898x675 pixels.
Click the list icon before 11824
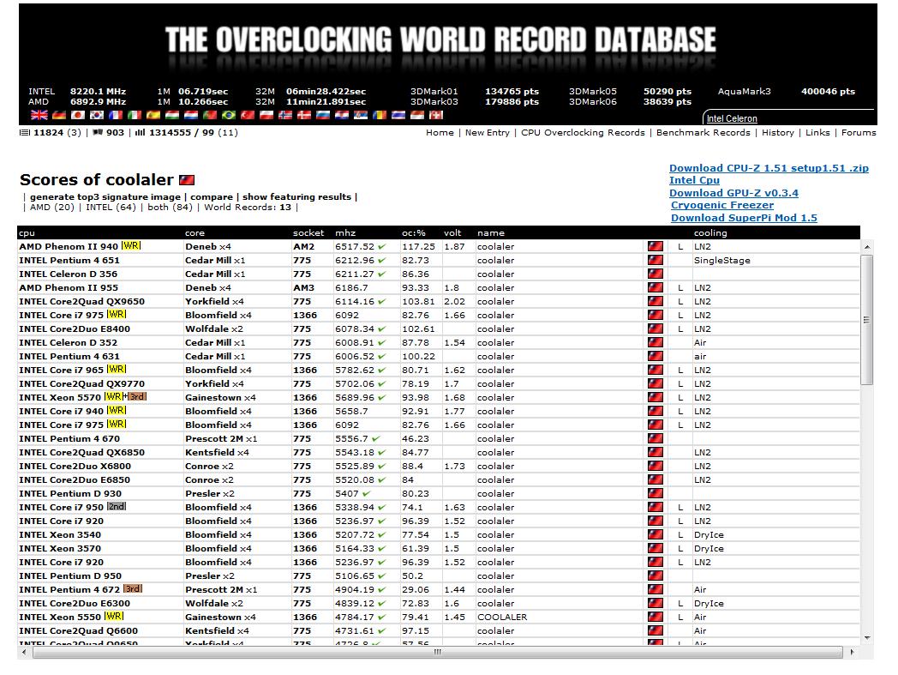[25, 132]
